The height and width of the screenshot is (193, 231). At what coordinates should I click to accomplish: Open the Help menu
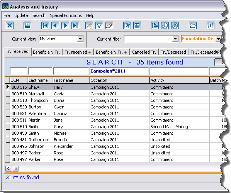pos(90,15)
